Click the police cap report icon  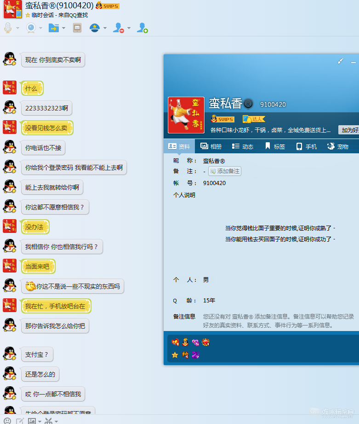pos(95,28)
